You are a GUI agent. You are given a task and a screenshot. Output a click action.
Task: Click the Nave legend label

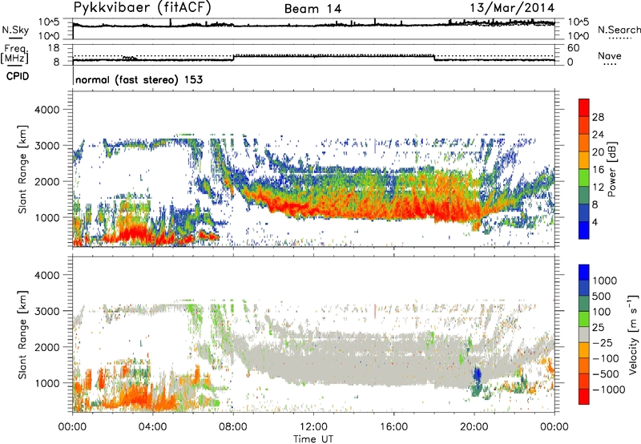tap(610, 55)
